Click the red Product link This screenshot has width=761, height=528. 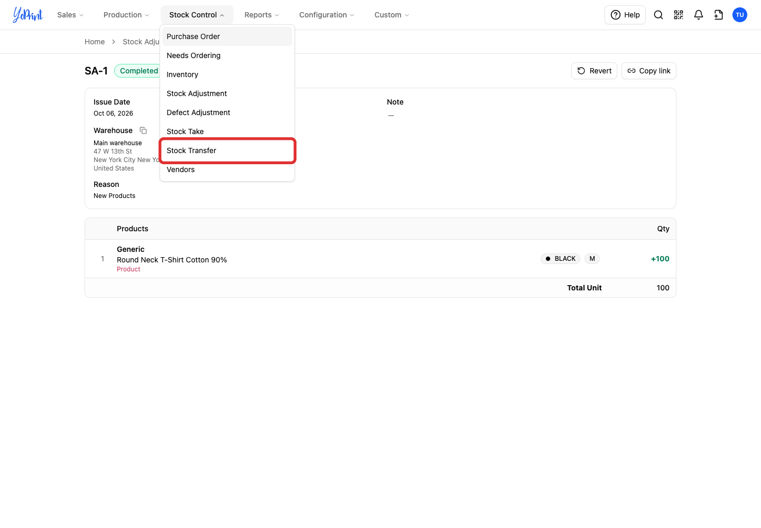coord(128,269)
